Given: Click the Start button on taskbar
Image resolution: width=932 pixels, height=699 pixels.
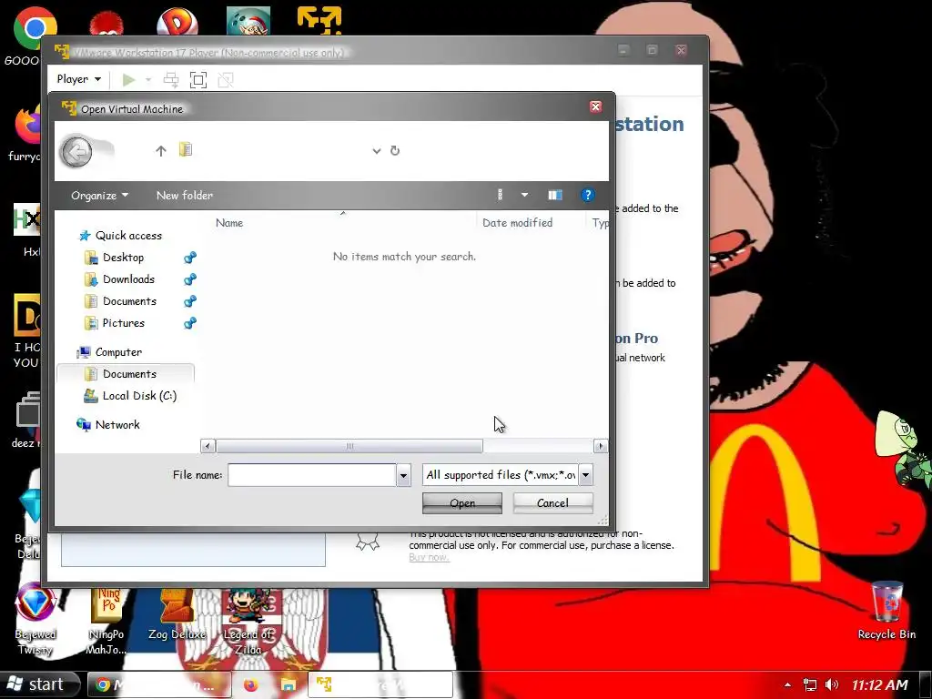Looking at the screenshot, I should (37, 684).
